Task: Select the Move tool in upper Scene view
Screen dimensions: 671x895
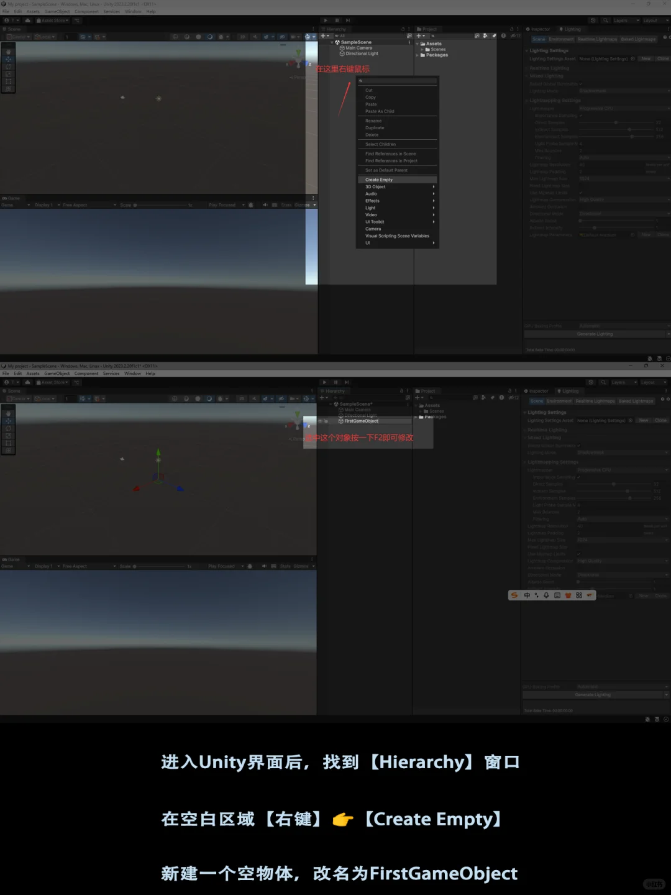Action: [x=8, y=59]
